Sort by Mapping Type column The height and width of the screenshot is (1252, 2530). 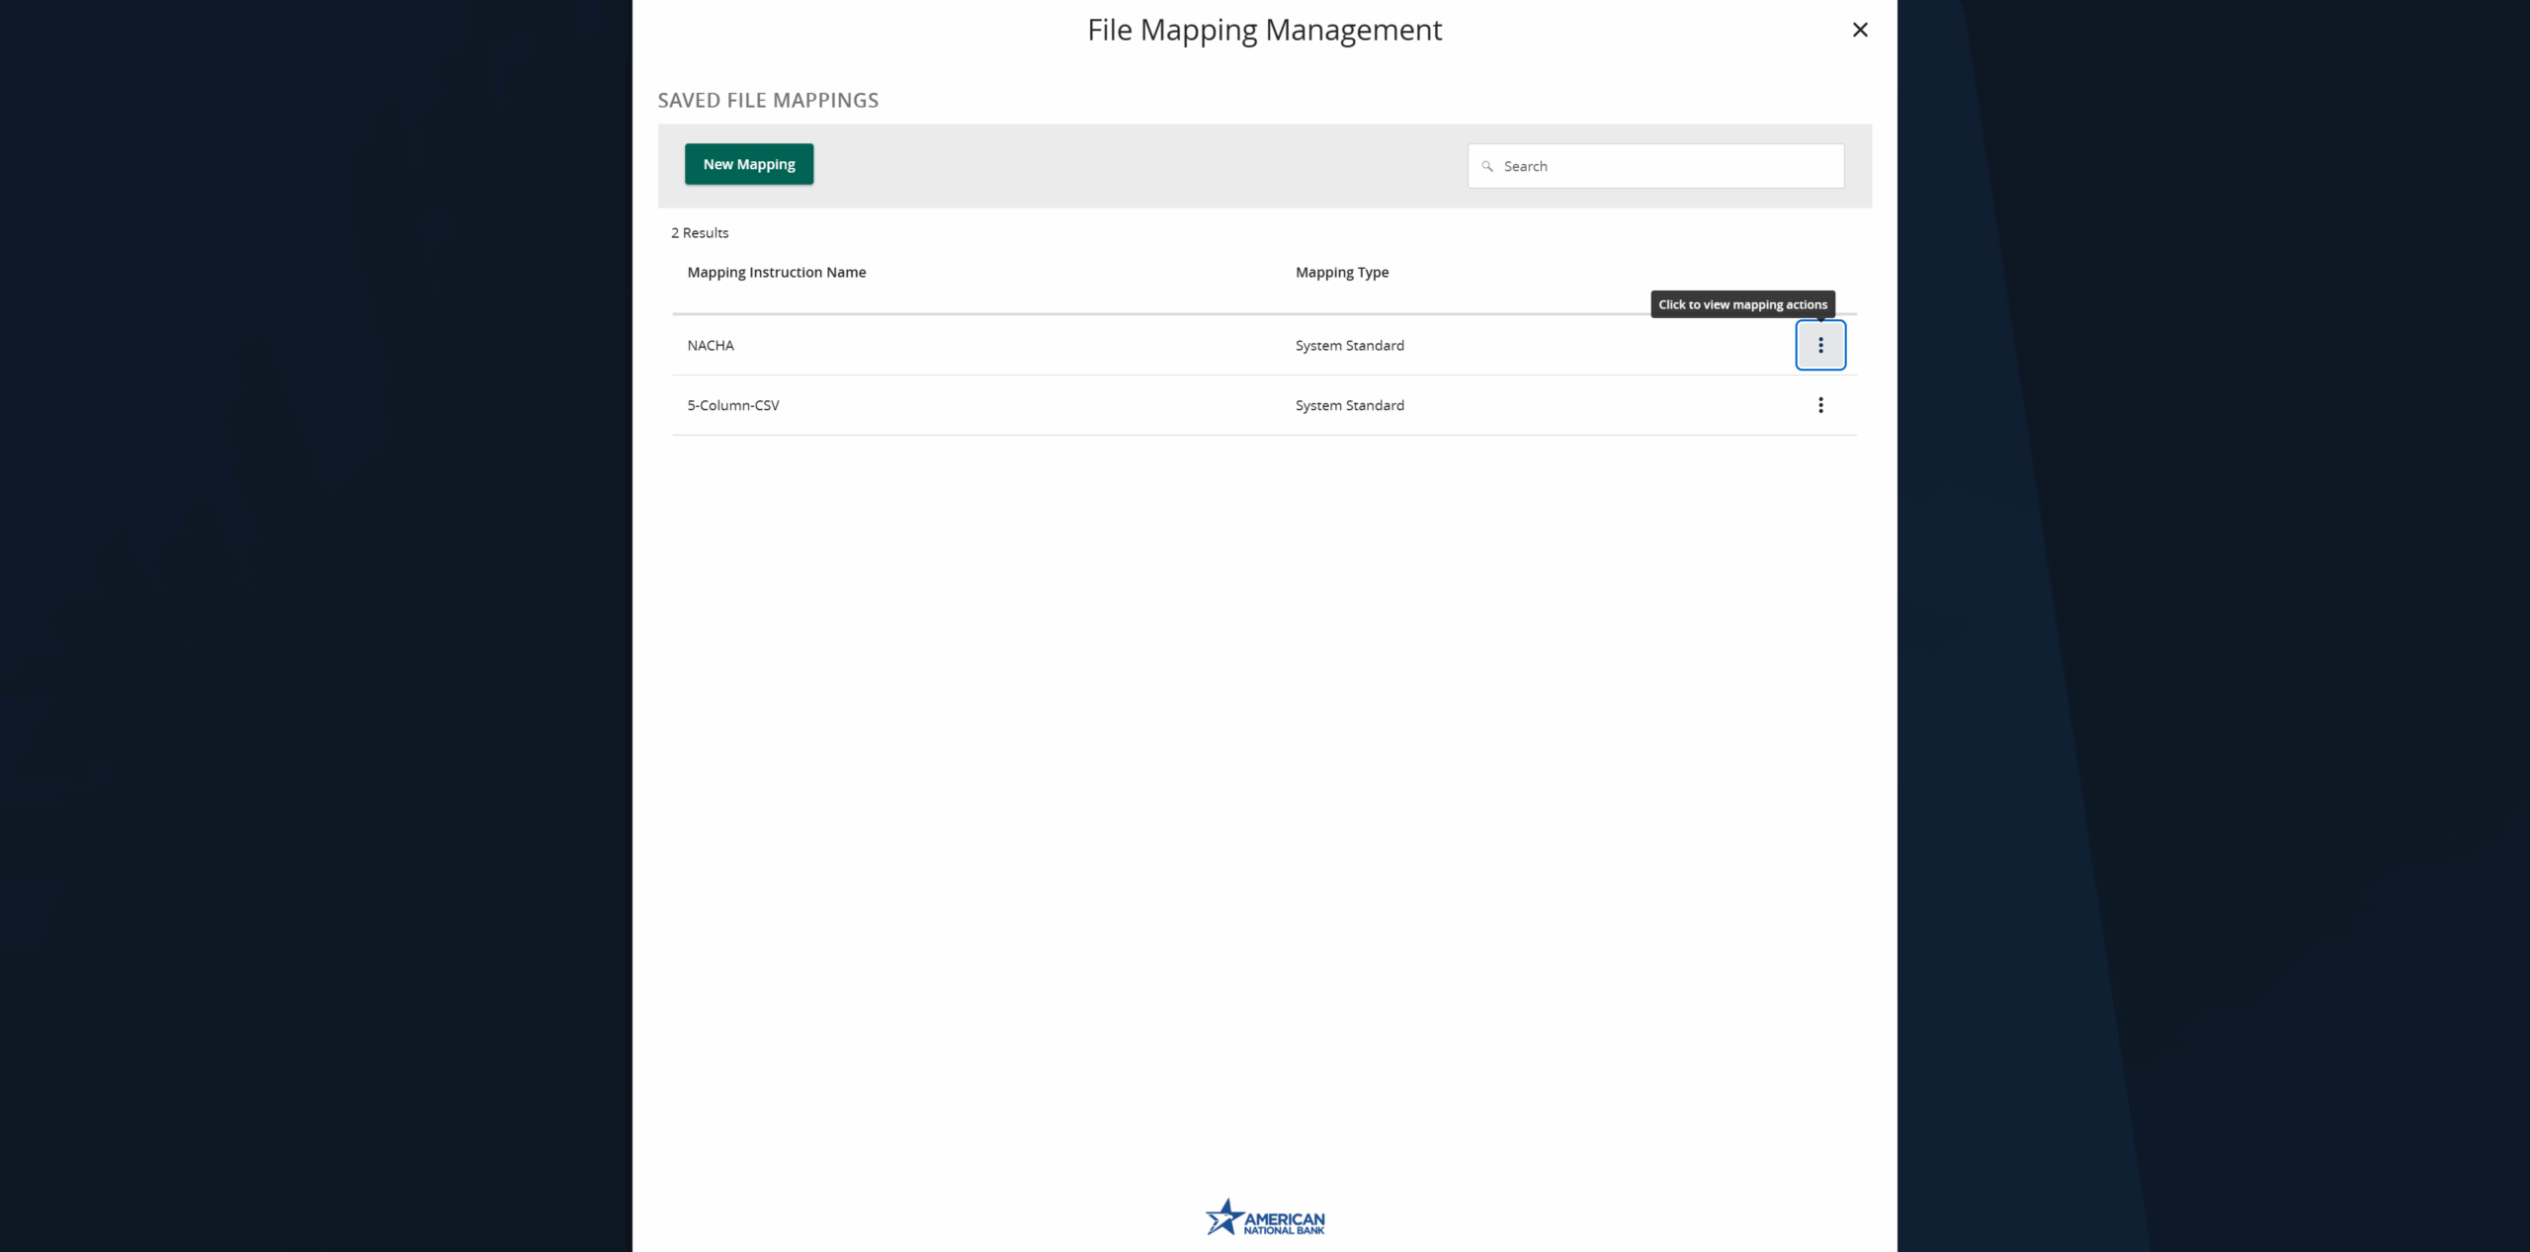(x=1341, y=272)
